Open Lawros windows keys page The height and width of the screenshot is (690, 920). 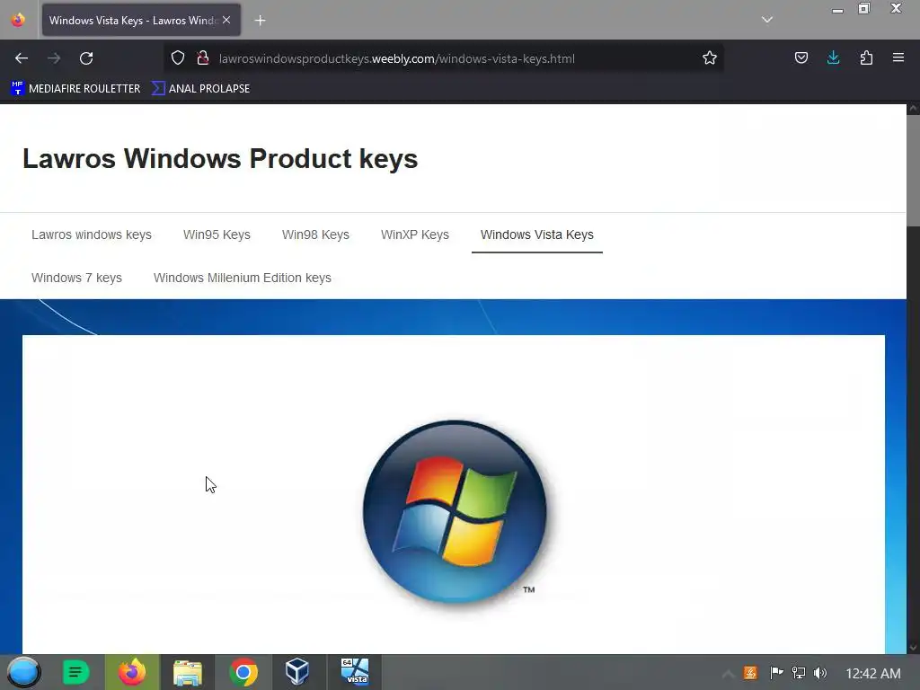(92, 234)
